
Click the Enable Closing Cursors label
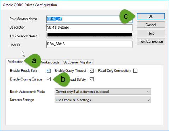pos(26,79)
